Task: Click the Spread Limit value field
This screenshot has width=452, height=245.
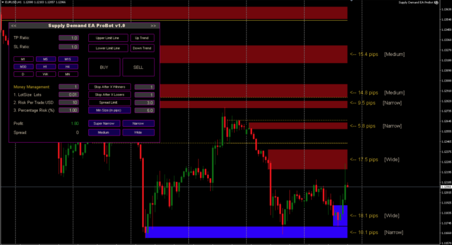Action: click(144, 102)
